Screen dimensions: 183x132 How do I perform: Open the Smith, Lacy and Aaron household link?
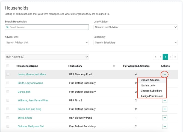coord(30,83)
